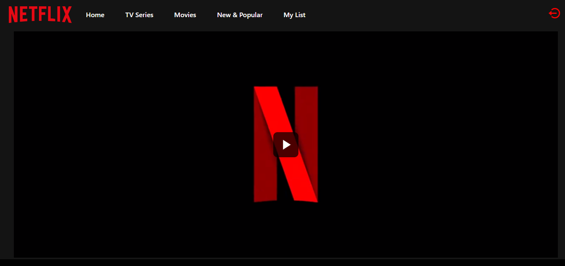Open the Home page

pyautogui.click(x=95, y=15)
